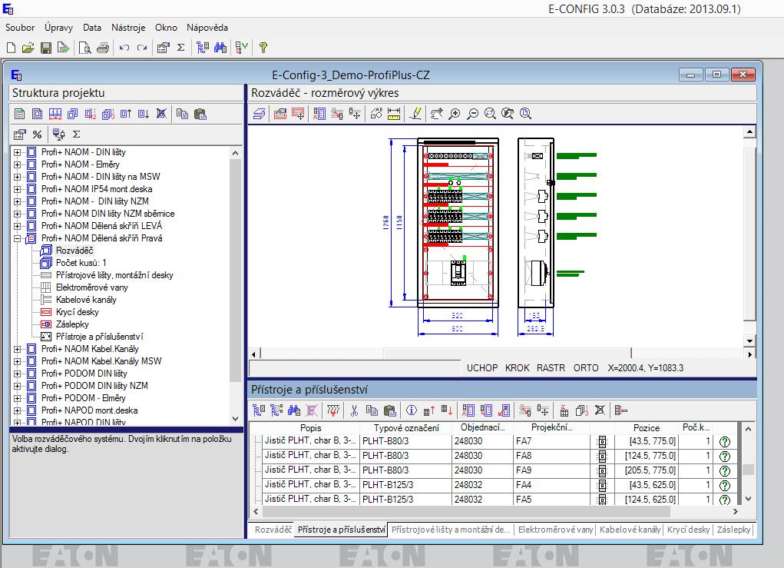784x568 pixels.
Task: Expand Profi+ NAOM Kabel.Kanály node
Action: (18, 349)
